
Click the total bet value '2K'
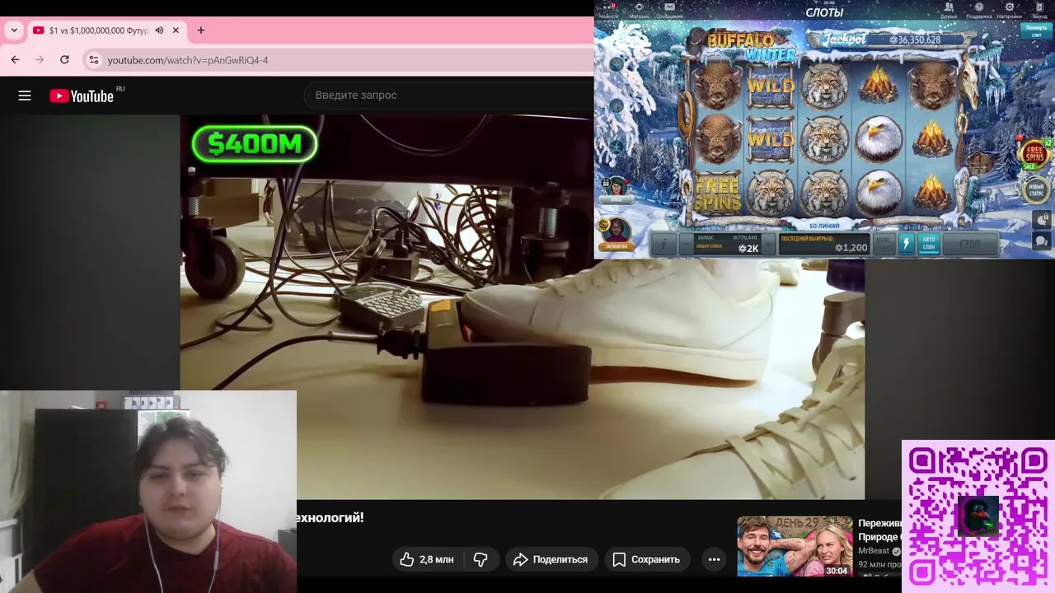(748, 248)
